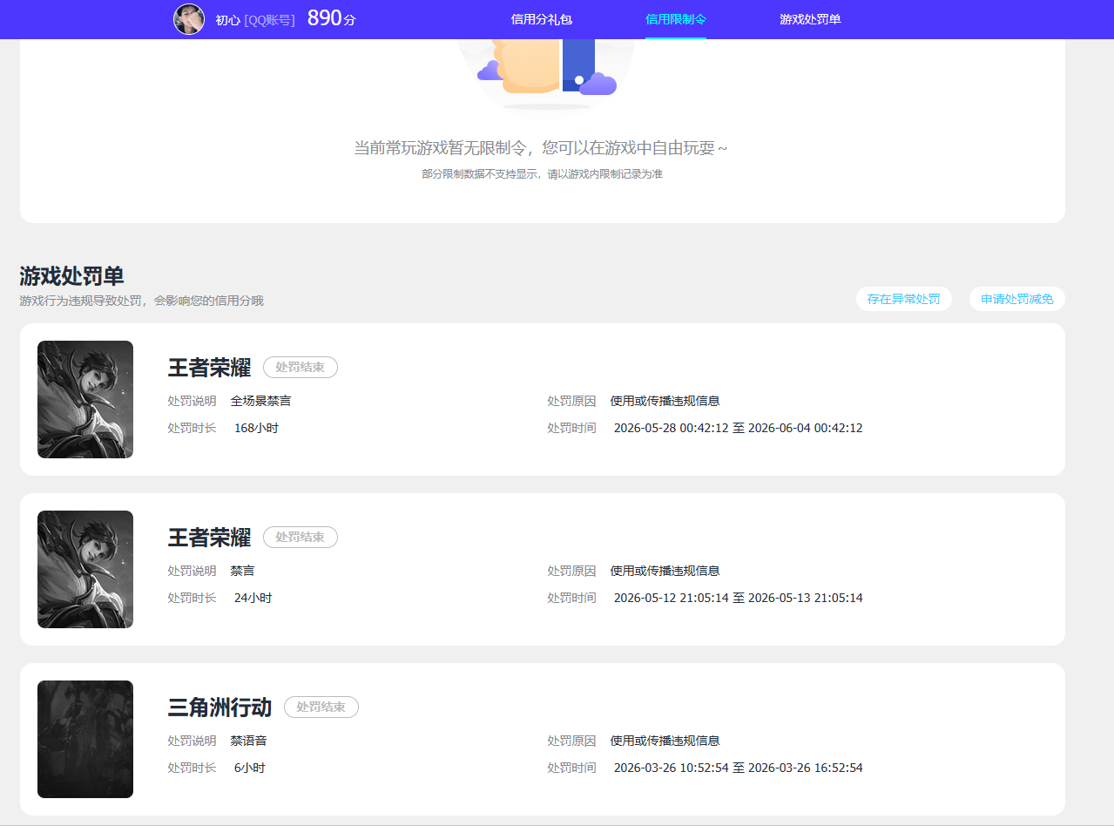This screenshot has width=1114, height=826.
Task: Click the user avatar in the header
Action: pyautogui.click(x=189, y=19)
